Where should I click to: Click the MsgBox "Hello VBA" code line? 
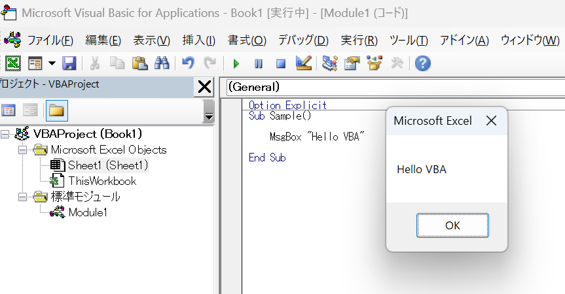[x=317, y=137]
